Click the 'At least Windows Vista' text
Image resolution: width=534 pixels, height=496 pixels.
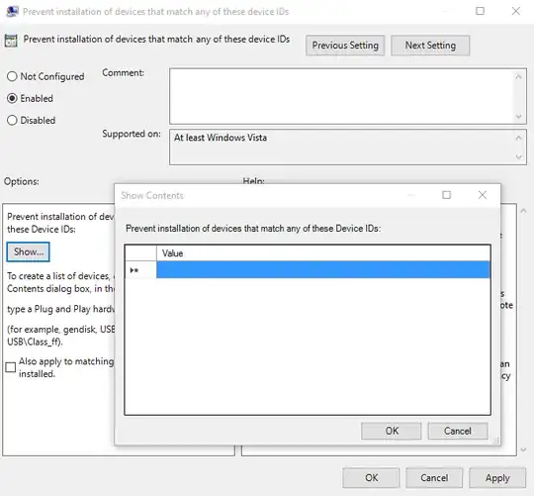tap(221, 138)
